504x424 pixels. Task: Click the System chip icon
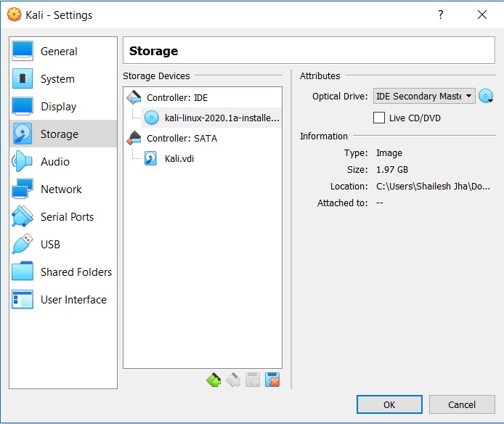click(x=23, y=78)
